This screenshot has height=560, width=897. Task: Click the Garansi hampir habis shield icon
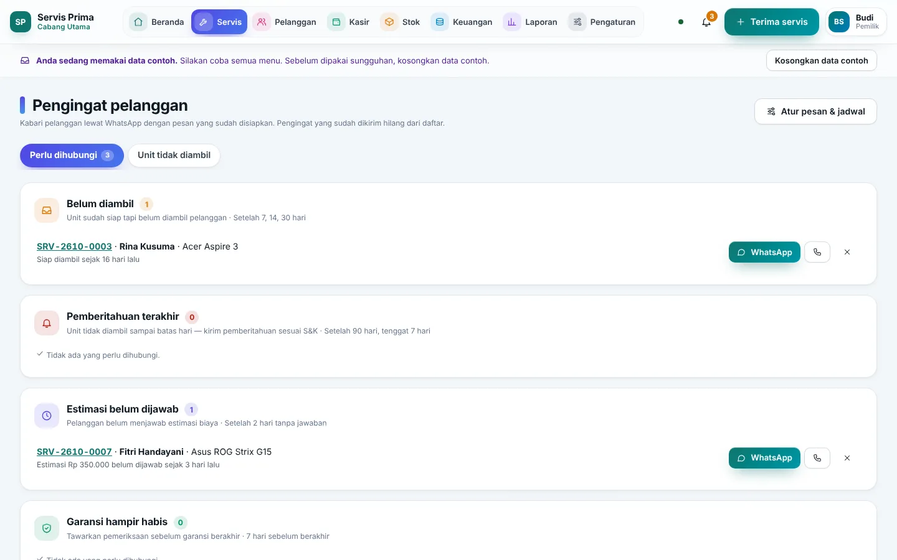point(47,528)
